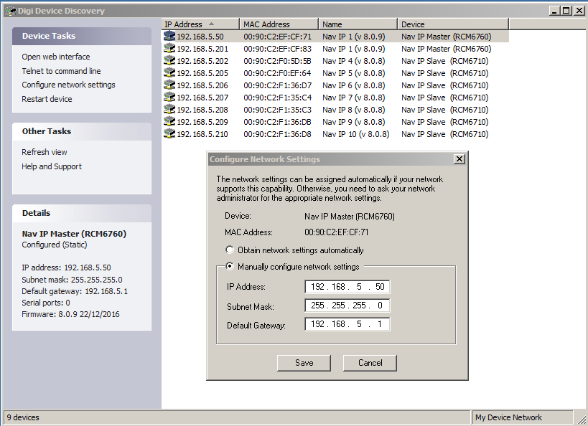Minimize the Digi Device Discovery window
Image resolution: width=588 pixels, height=426 pixels.
coord(555,11)
